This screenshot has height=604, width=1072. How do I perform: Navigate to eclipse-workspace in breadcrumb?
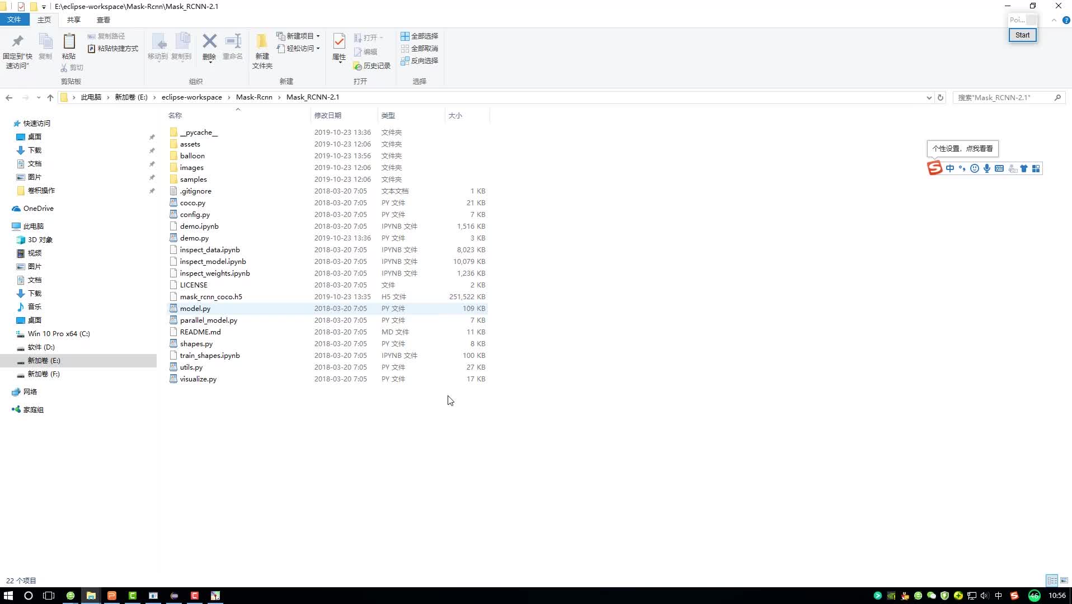click(x=192, y=97)
